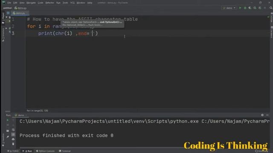The height and width of the screenshot is (153, 273).
Task: Restore the PyCharm window size
Action: pos(261,3)
